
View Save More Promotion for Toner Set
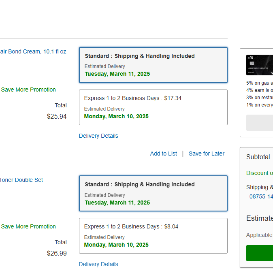tap(28, 226)
